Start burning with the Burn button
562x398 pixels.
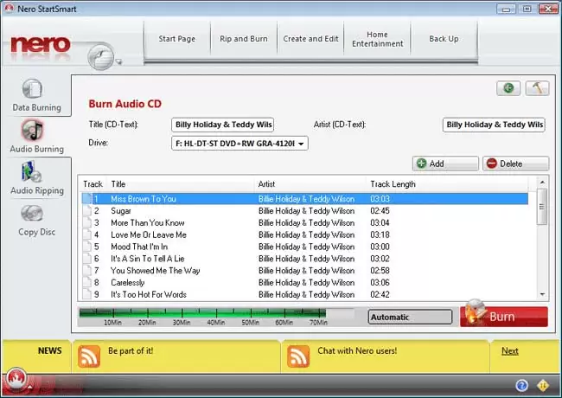[504, 317]
